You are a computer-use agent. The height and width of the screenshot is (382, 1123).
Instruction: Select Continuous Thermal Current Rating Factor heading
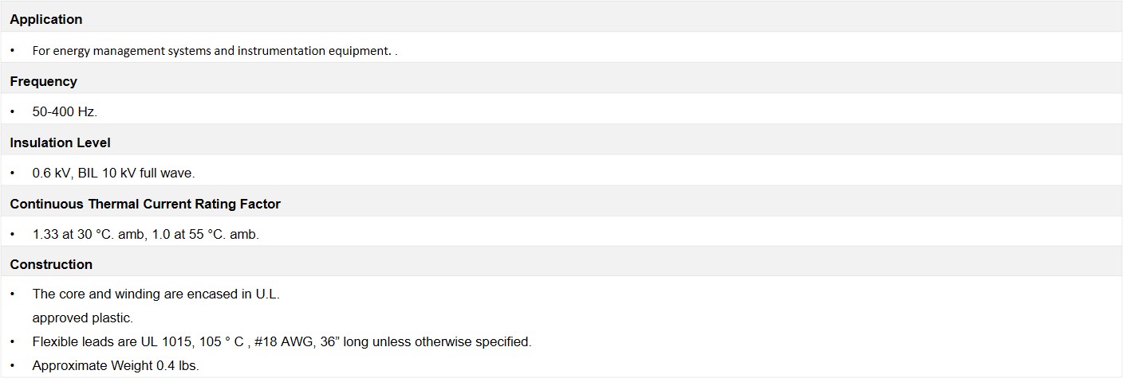[x=145, y=204]
